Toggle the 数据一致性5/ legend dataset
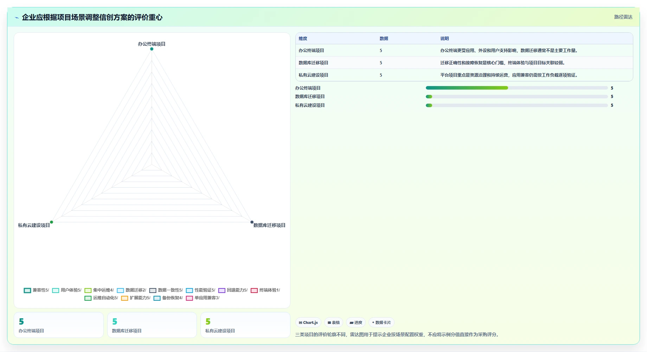Screen dimensions: 647x352 tap(166, 290)
